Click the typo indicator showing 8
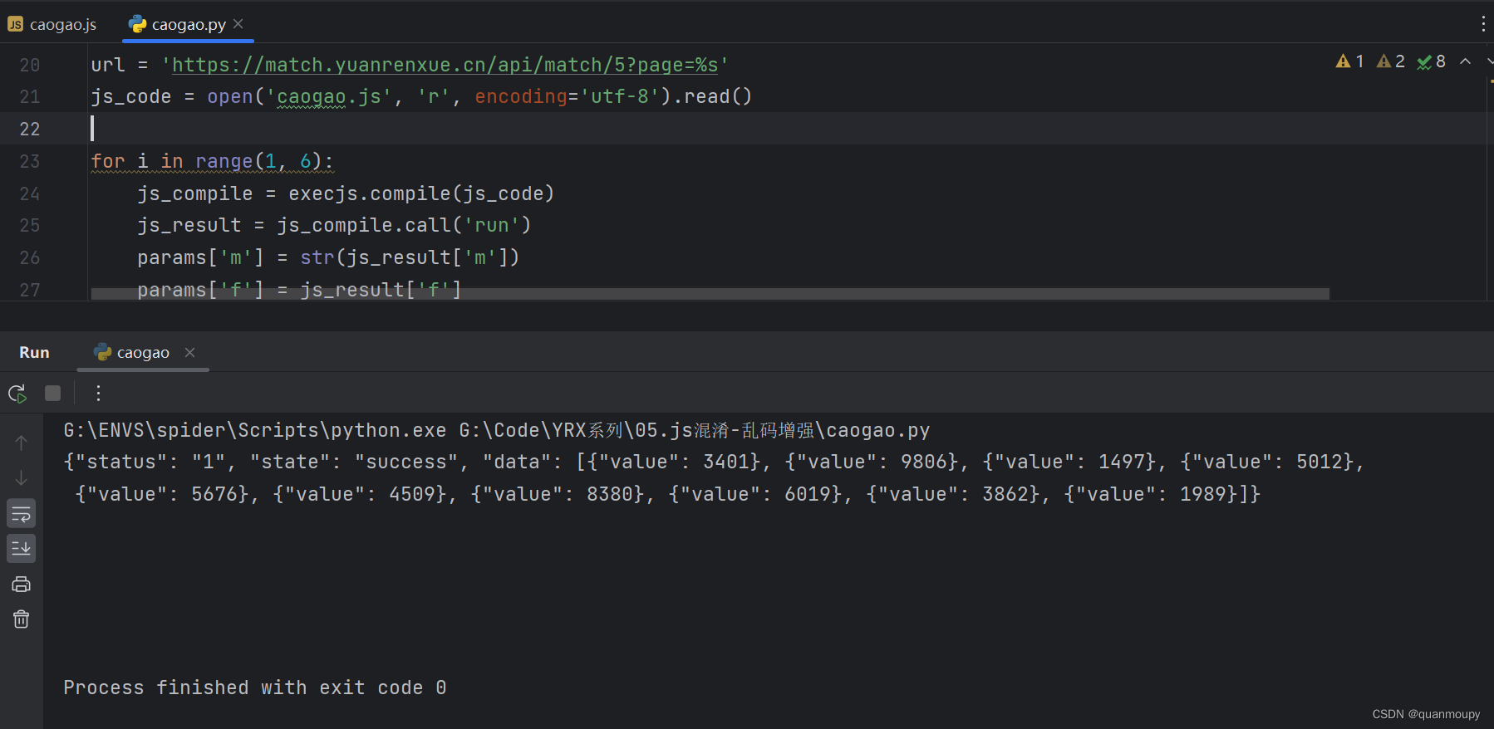 tap(1431, 61)
